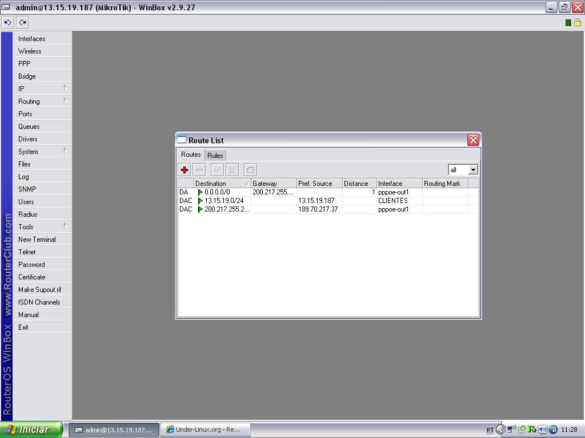Image resolution: width=585 pixels, height=438 pixels.
Task: Show hidden tray icons with arrow
Action: [500, 429]
